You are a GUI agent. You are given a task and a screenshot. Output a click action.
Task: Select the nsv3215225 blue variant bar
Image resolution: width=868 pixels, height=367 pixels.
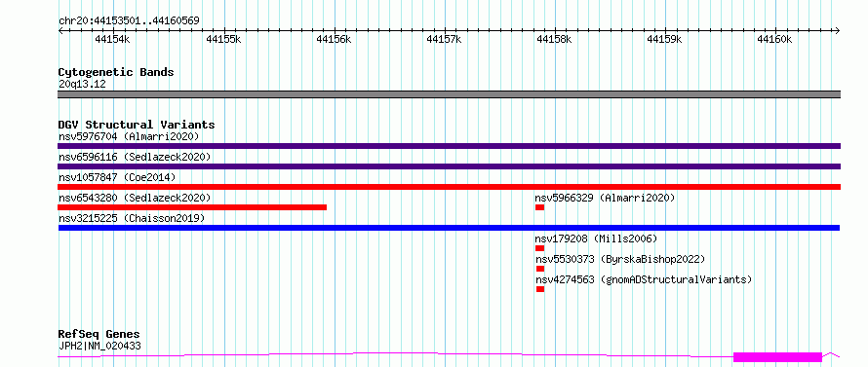449,228
